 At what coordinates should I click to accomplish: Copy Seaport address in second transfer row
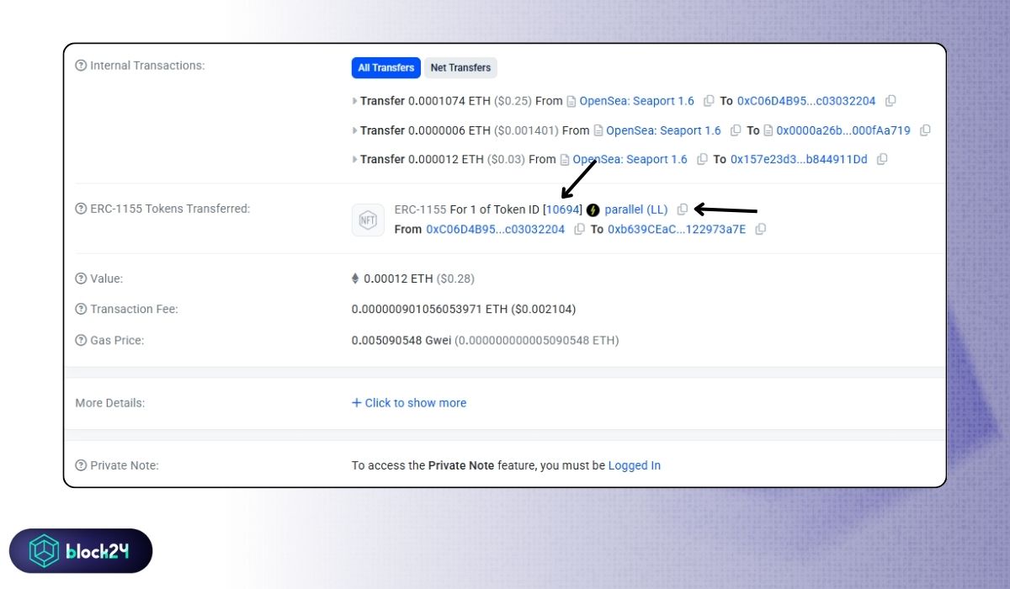tap(736, 130)
